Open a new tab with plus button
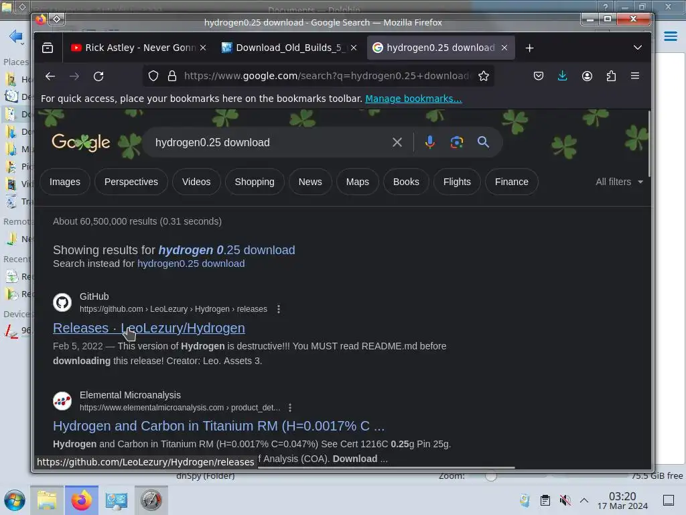The height and width of the screenshot is (515, 686). 529,48
